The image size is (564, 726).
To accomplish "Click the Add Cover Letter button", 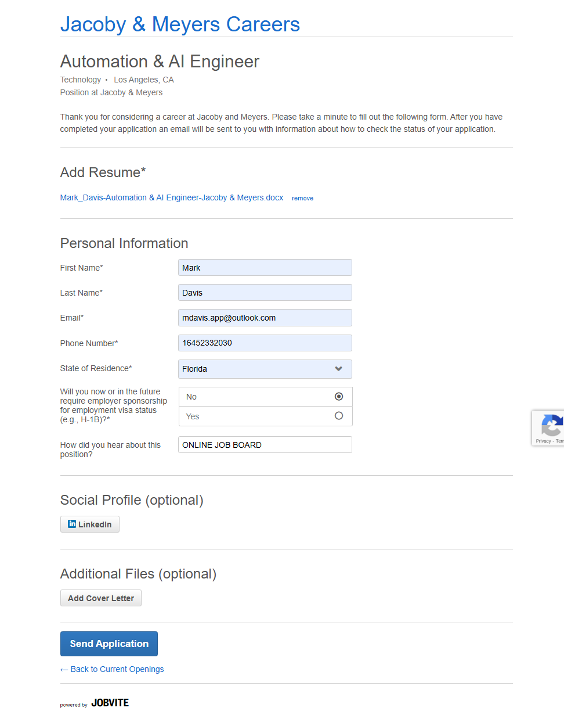I will (x=101, y=598).
